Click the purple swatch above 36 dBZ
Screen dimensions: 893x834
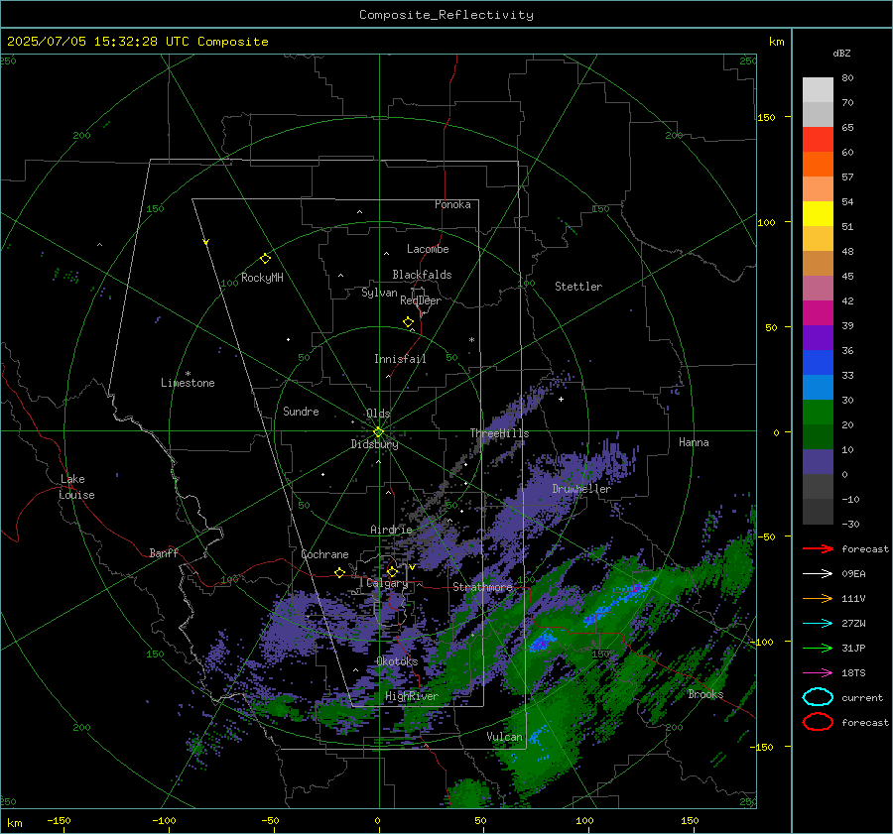pyautogui.click(x=818, y=337)
